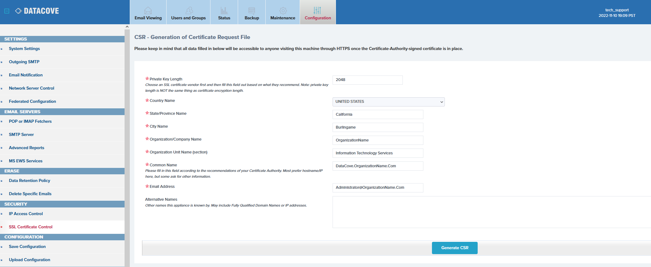
Task: Click the Private Key Length field
Action: [367, 80]
